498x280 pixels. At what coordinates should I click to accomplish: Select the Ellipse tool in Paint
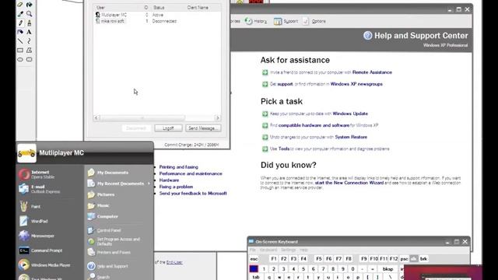(20, 59)
